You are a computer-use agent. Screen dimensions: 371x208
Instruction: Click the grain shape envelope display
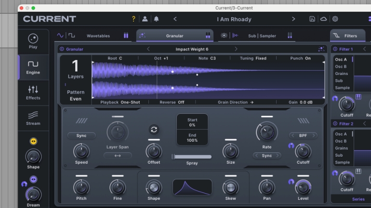pyautogui.click(x=192, y=187)
